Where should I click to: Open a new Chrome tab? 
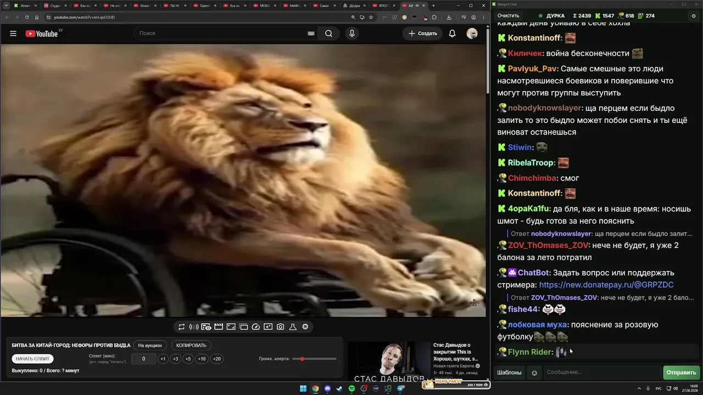click(433, 5)
